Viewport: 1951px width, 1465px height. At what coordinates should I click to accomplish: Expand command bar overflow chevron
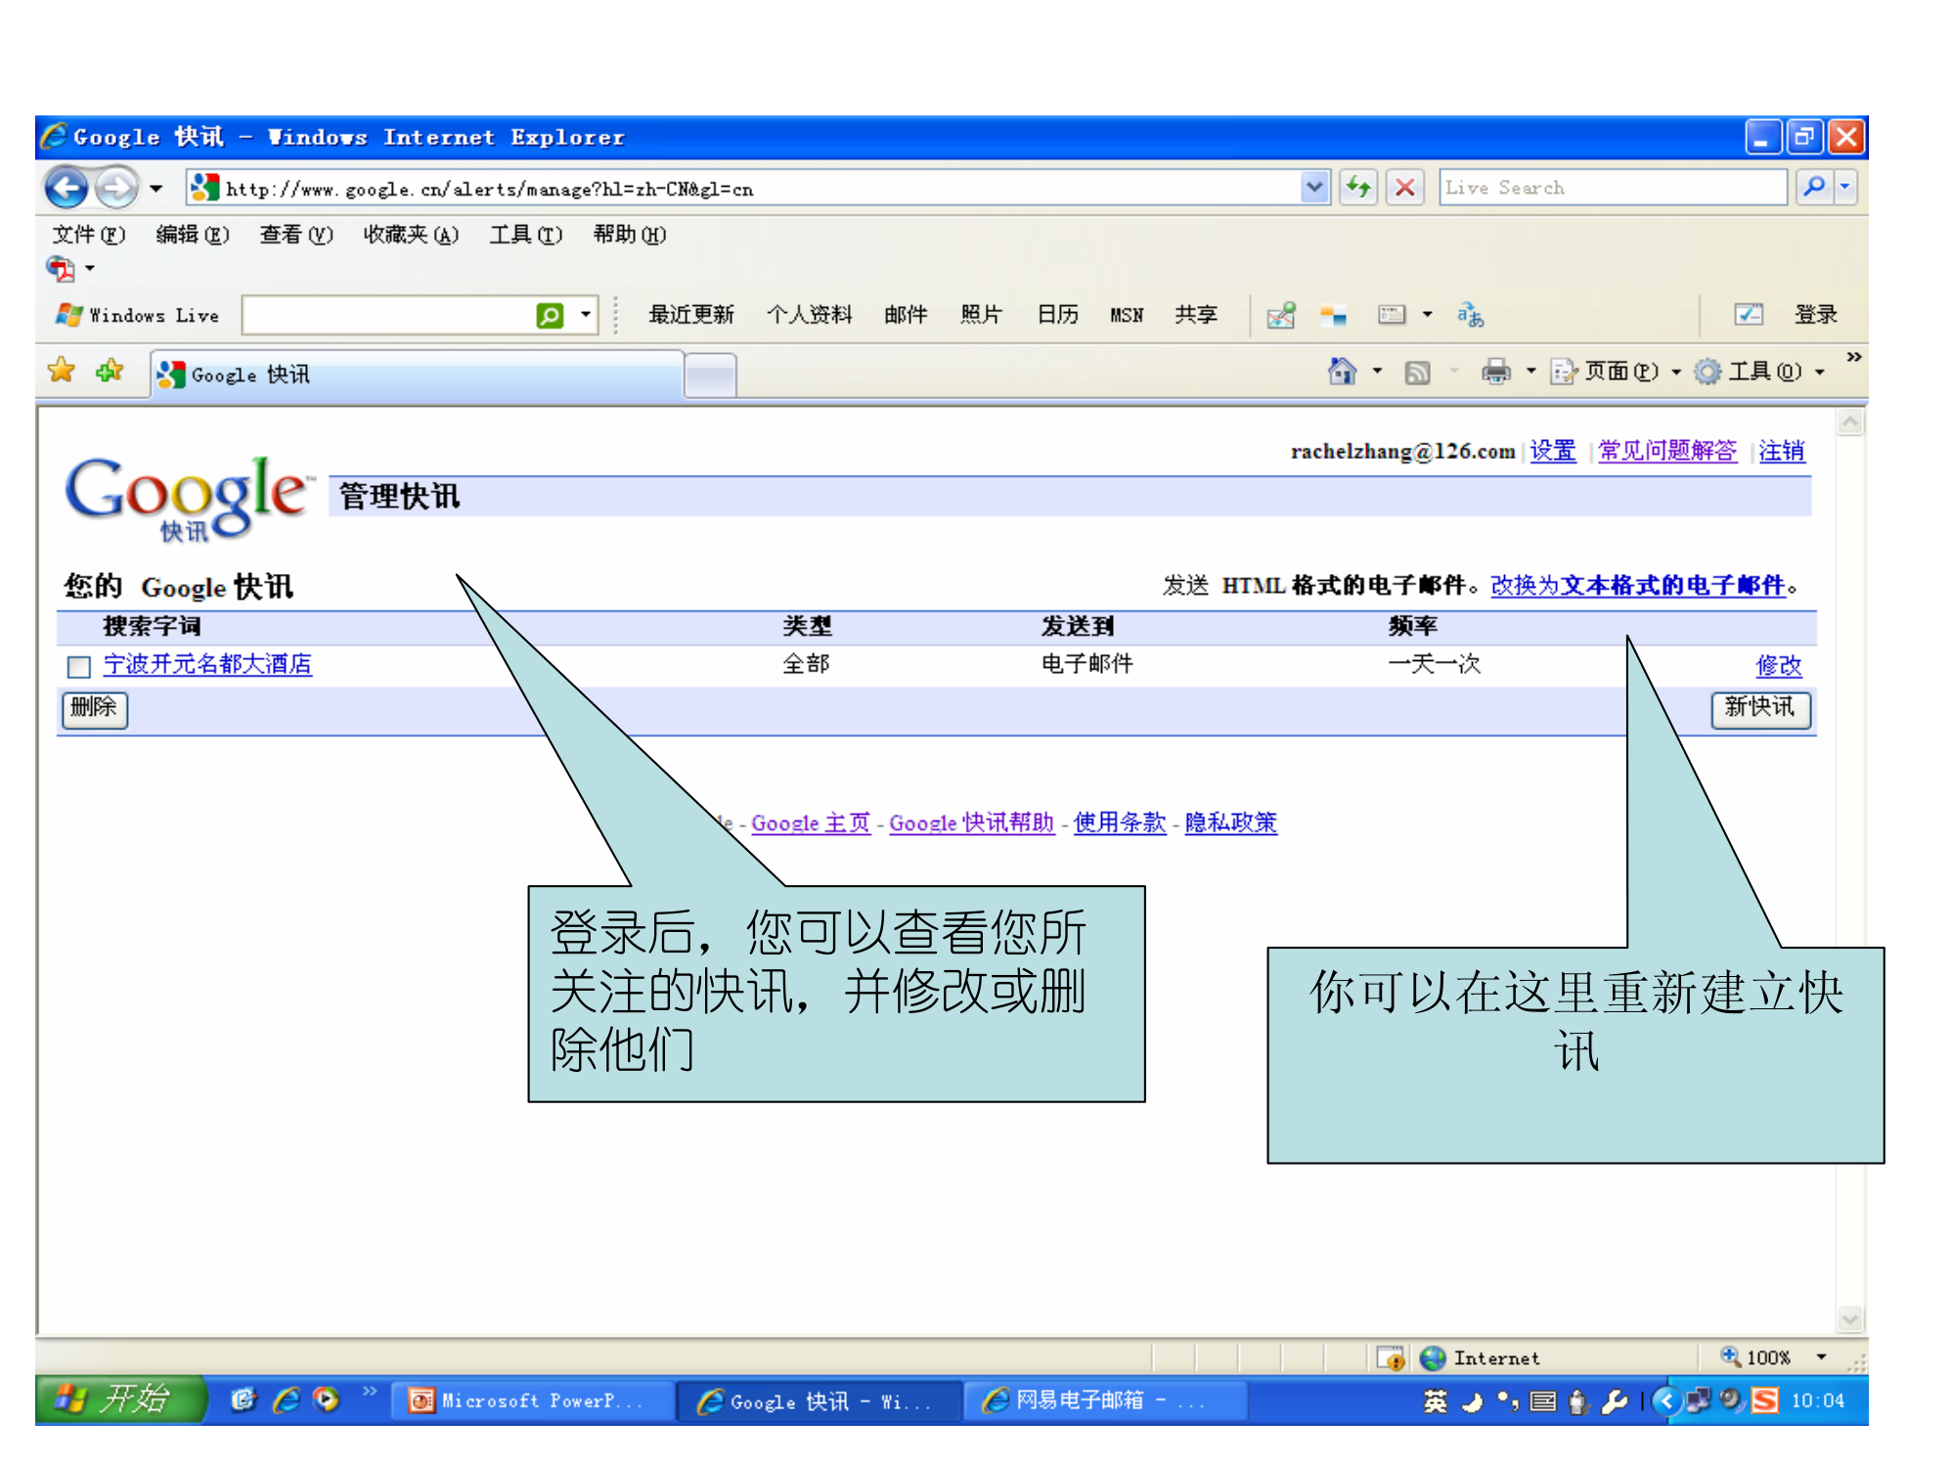click(1853, 358)
